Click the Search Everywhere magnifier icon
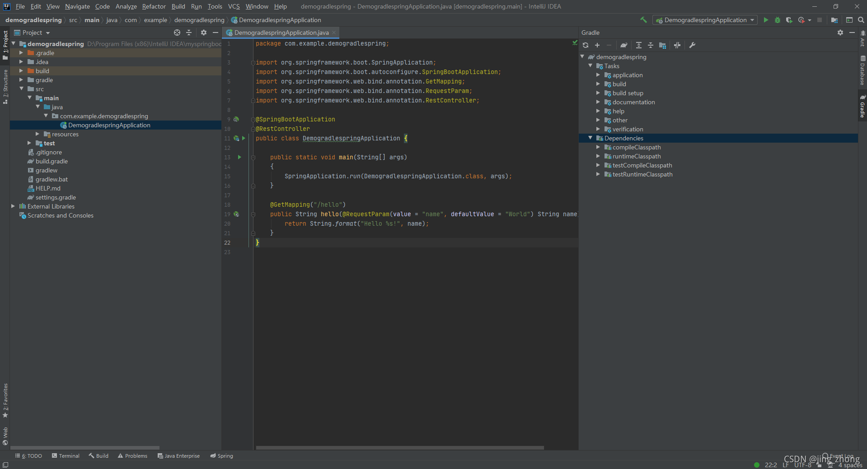The height and width of the screenshot is (469, 867). click(x=861, y=20)
